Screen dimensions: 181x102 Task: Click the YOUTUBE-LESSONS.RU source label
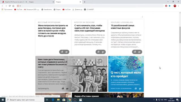click(x=122, y=22)
